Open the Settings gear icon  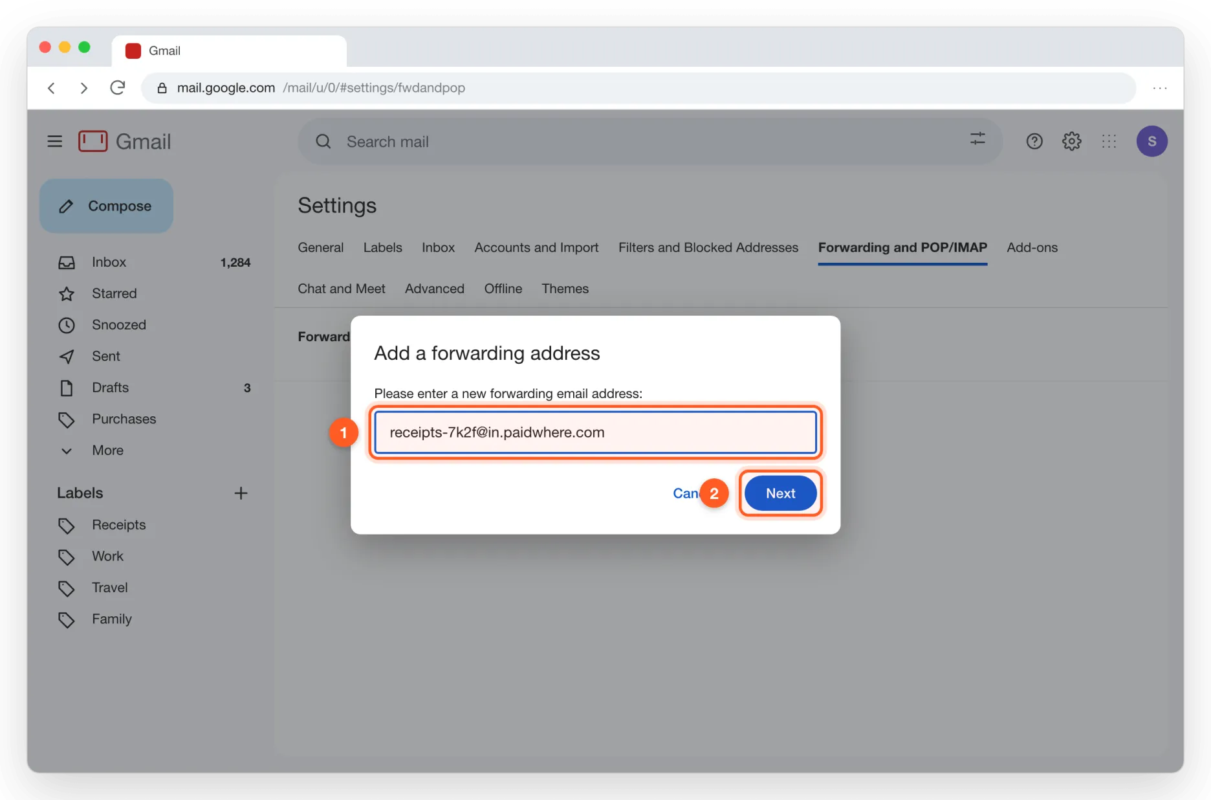click(x=1072, y=141)
